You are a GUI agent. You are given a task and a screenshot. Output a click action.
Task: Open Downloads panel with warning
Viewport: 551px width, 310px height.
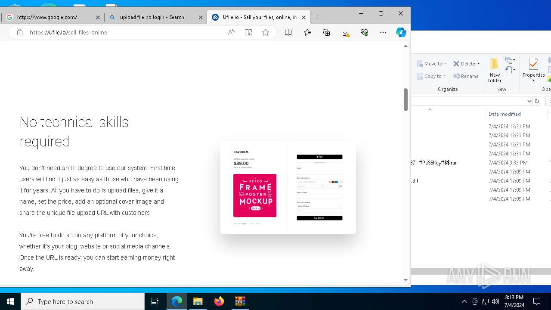(345, 32)
